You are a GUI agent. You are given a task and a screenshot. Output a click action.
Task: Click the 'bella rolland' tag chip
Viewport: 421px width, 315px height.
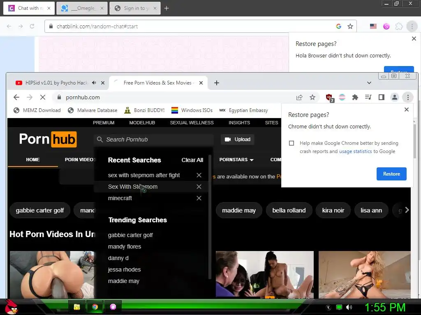pos(289,210)
